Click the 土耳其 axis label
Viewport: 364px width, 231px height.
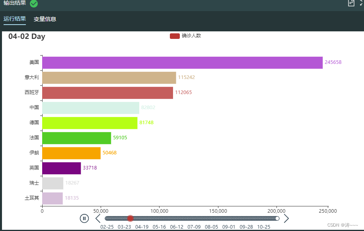pos(32,198)
